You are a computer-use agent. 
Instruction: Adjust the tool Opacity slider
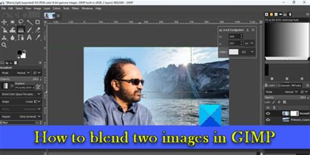21,79
